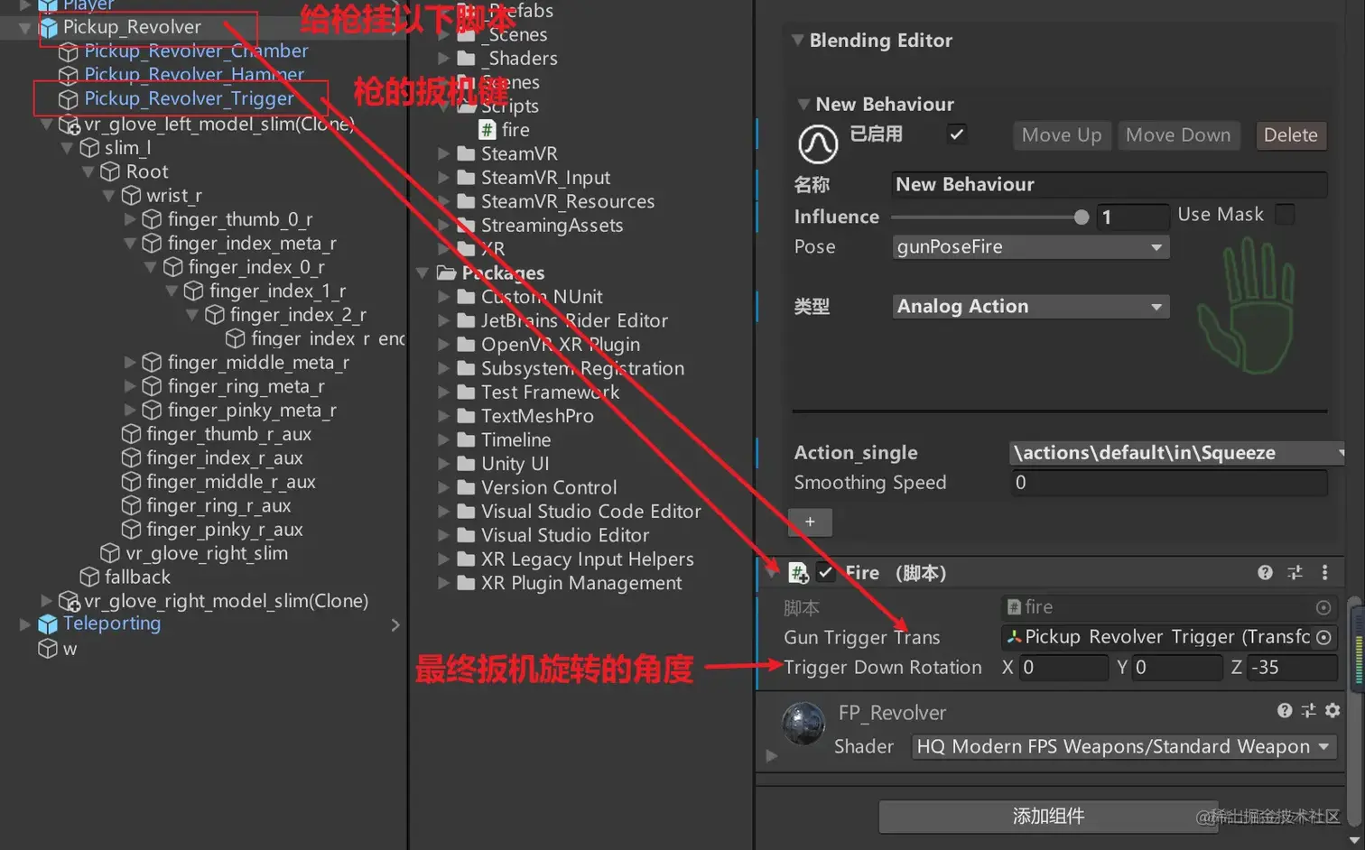Click the Move Down button

click(1178, 135)
